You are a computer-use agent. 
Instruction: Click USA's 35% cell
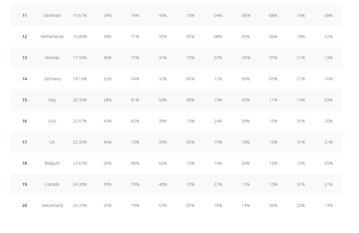point(300,121)
